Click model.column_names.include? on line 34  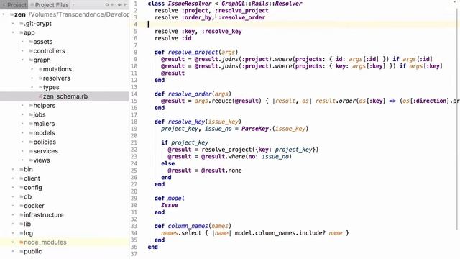click(x=280, y=233)
